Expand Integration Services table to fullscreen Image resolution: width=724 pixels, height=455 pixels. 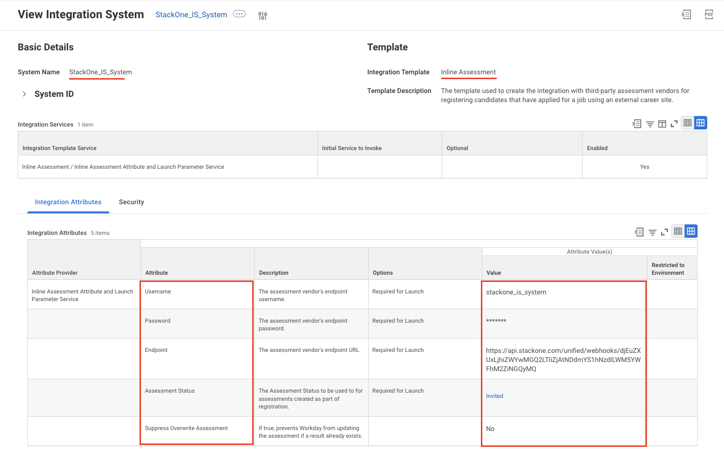coord(674,124)
